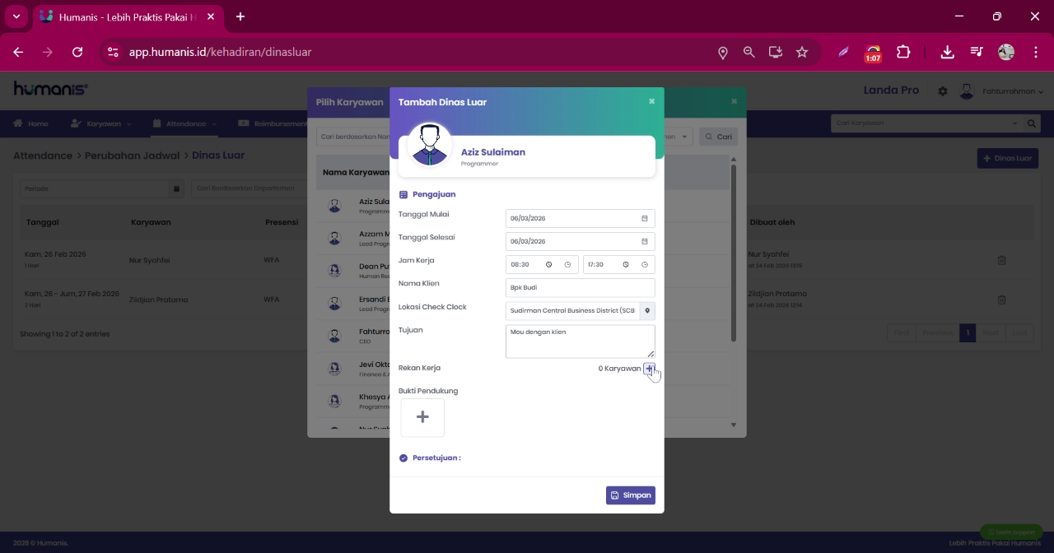
Task: Click the Cari search button in Pilih Karyawan
Action: tap(718, 137)
